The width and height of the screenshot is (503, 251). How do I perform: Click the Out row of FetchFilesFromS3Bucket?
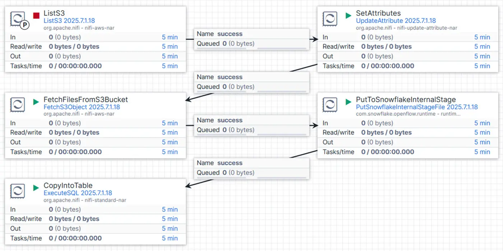click(95, 142)
